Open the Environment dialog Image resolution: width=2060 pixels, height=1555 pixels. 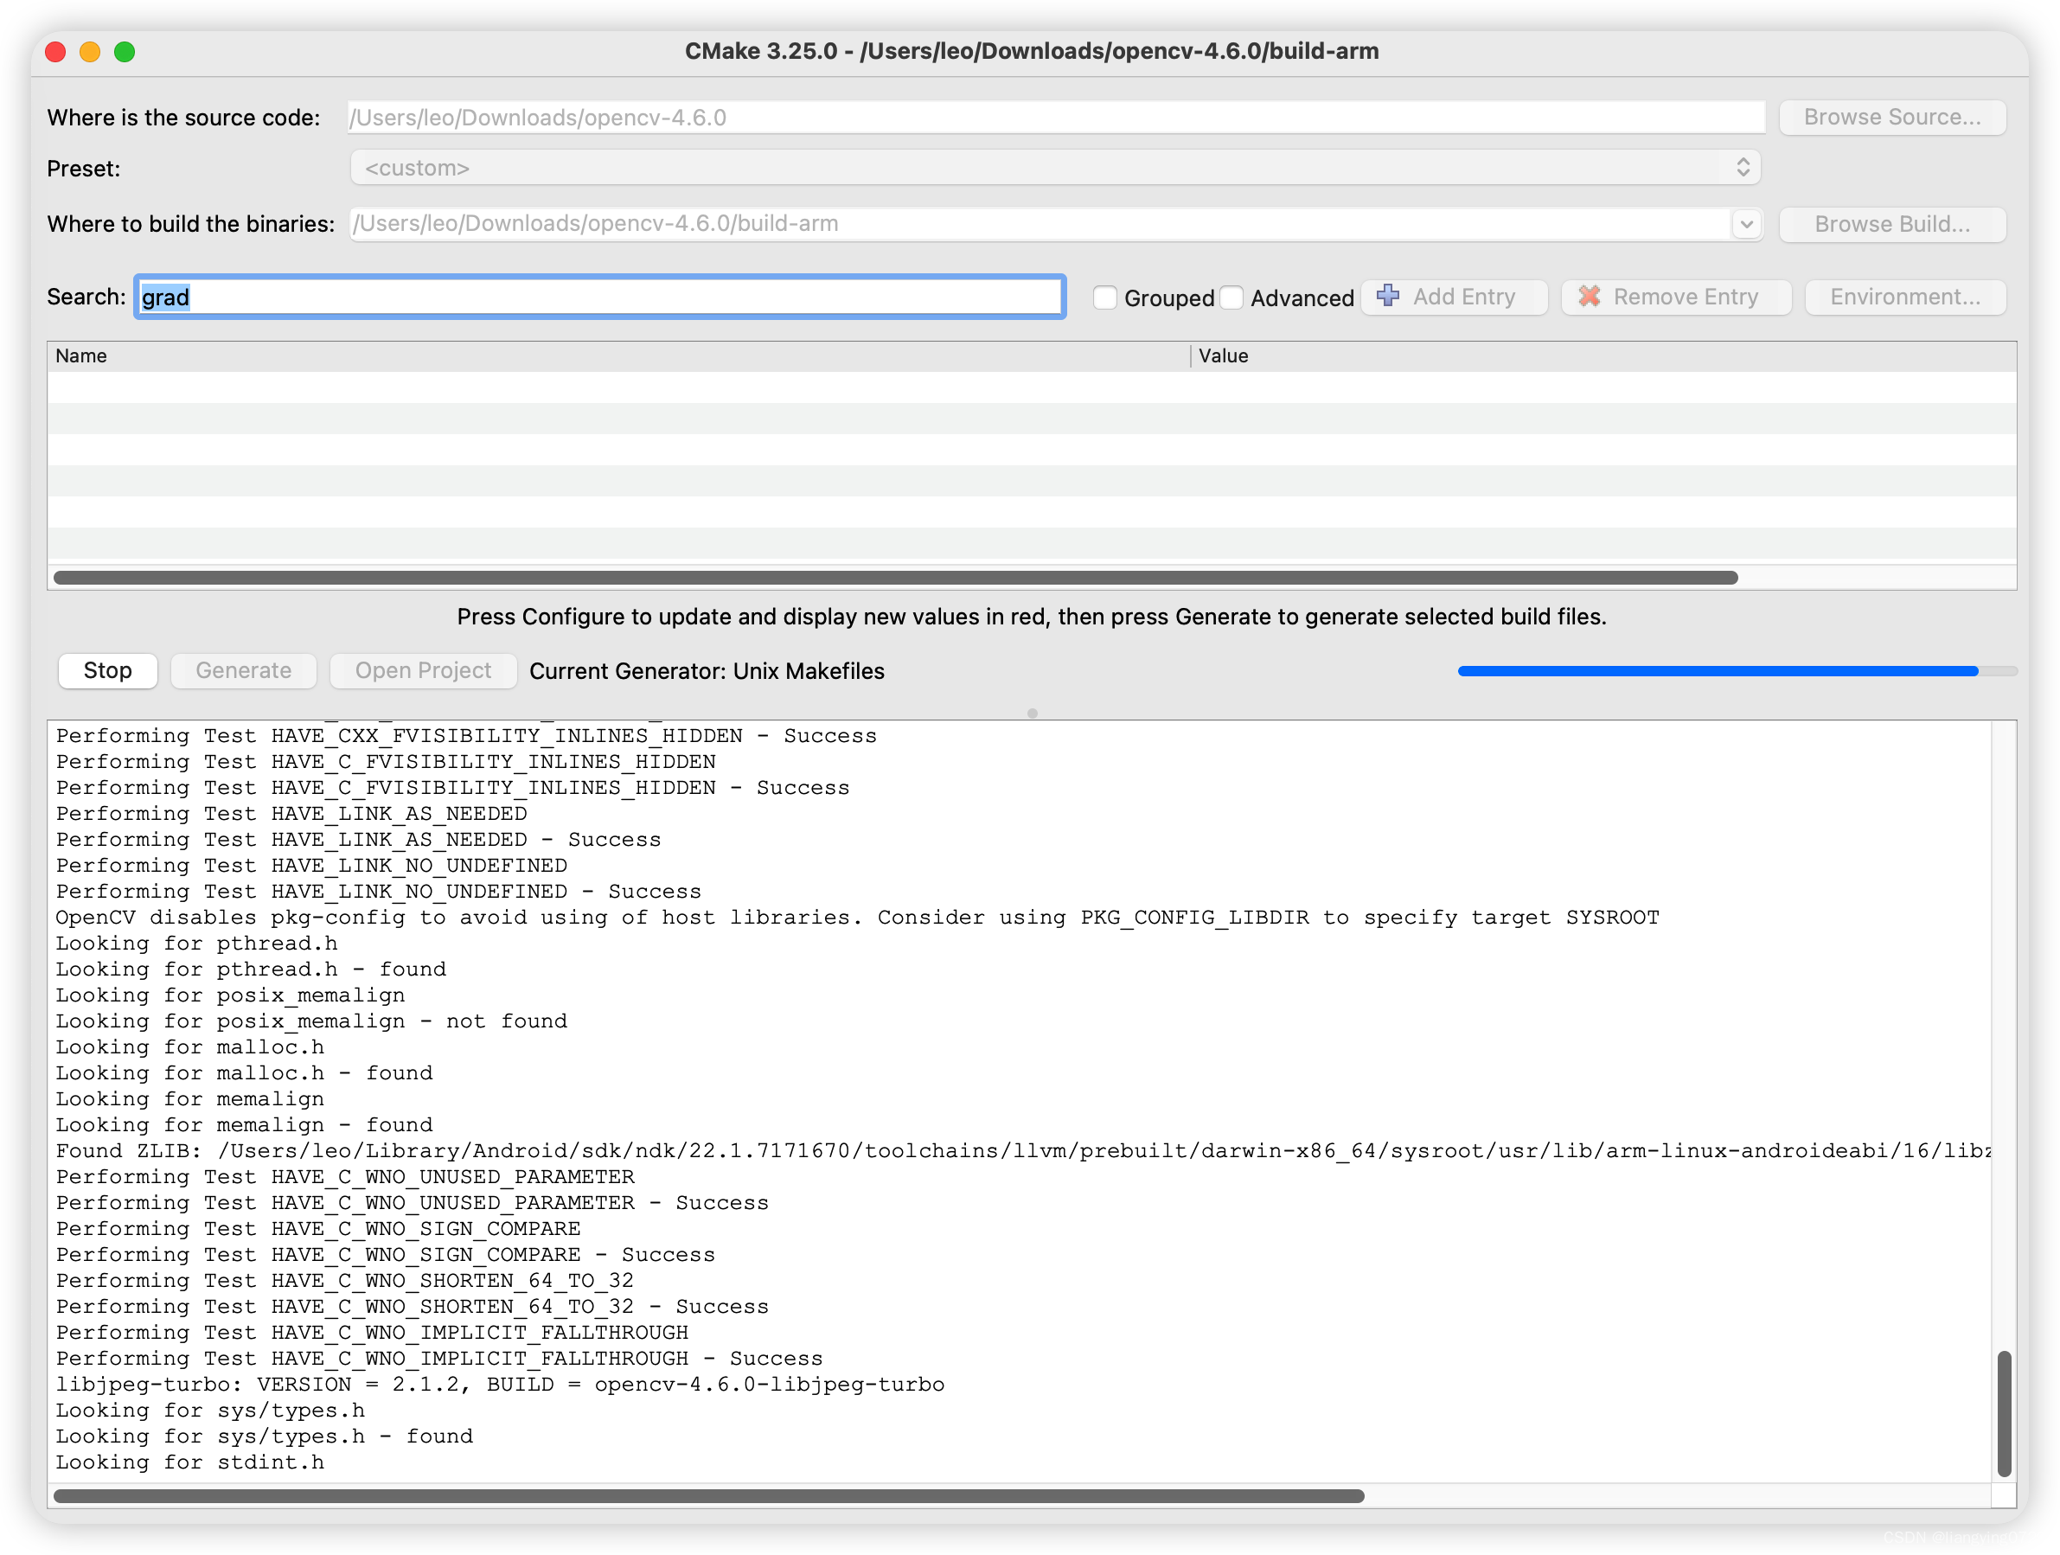click(x=1905, y=296)
